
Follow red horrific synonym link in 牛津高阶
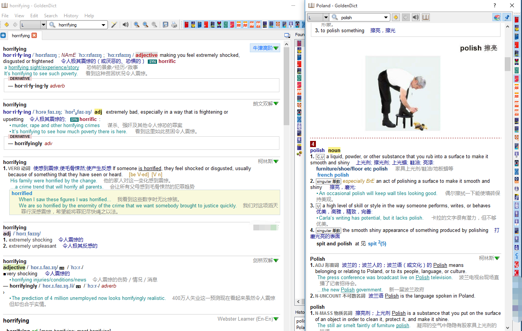coord(167,61)
